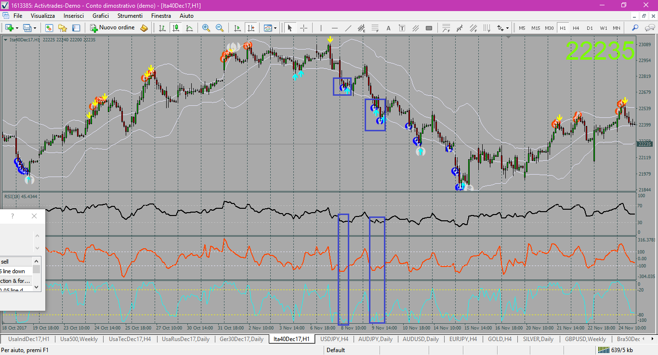This screenshot has width=658, height=355.
Task: Select the trendline drawing tool
Action: tap(348, 28)
